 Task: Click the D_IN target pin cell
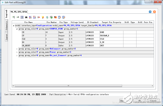112,42
